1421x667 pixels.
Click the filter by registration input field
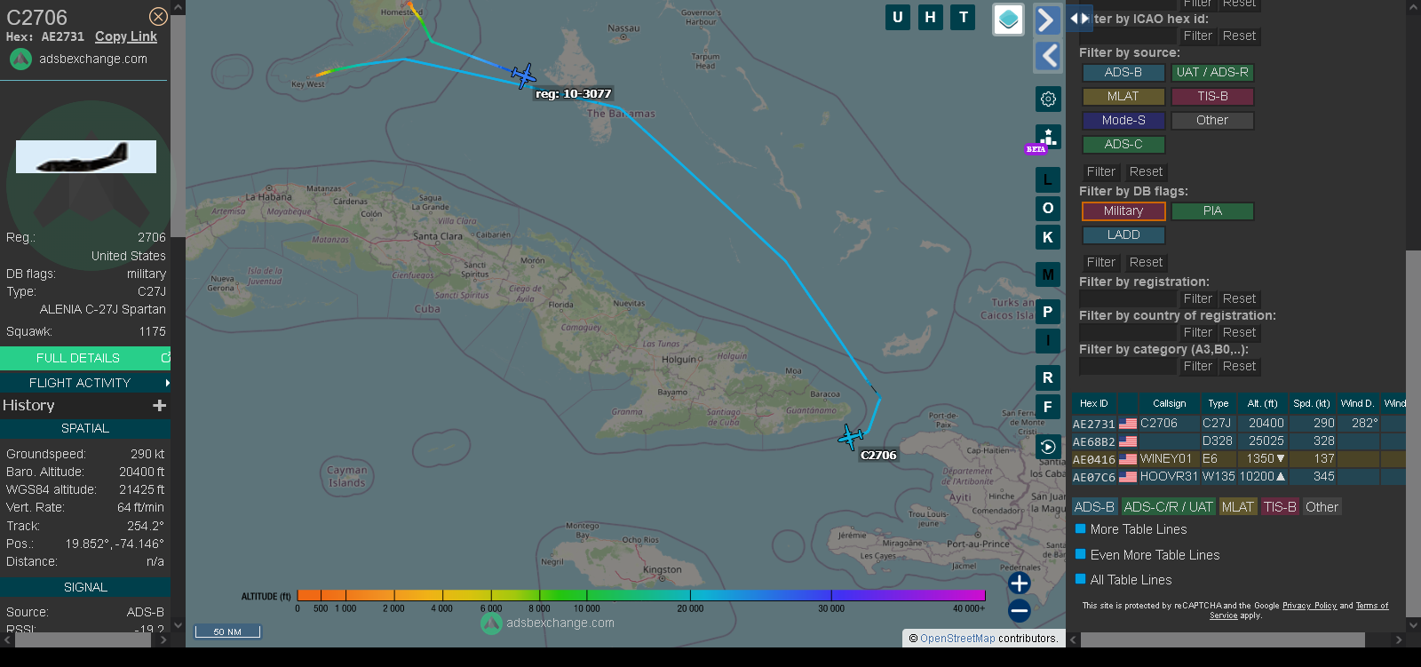click(x=1128, y=299)
